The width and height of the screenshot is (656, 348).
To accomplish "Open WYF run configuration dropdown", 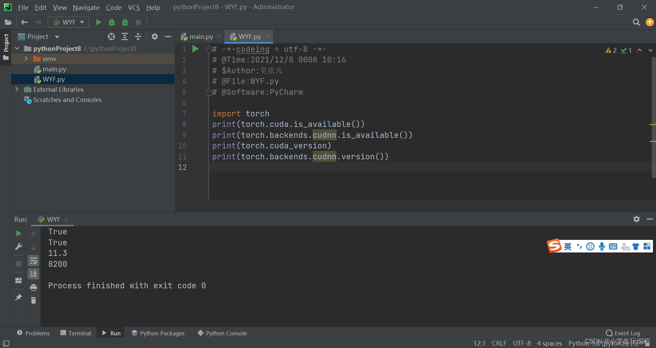I will [68, 22].
